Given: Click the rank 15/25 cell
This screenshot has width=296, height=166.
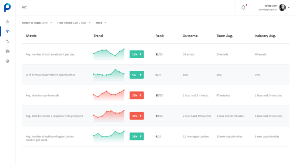Looking at the screenshot, I should click(x=159, y=96).
